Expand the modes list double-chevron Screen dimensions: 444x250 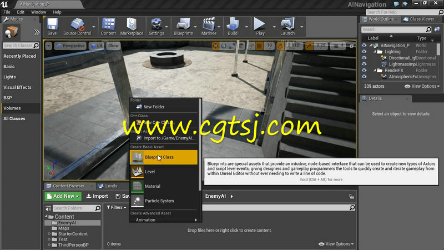37,32
